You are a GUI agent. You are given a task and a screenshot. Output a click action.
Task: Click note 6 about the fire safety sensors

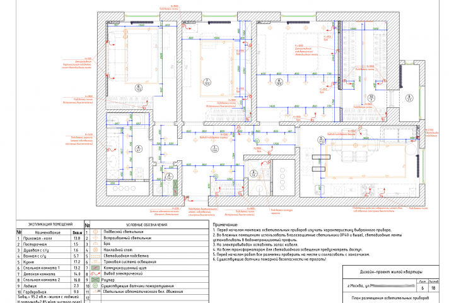tap(270, 259)
